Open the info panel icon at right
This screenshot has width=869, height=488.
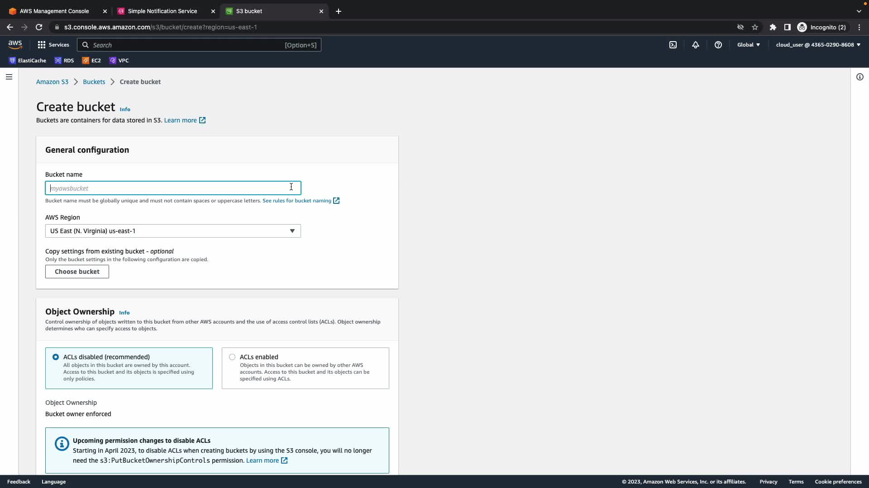859,77
